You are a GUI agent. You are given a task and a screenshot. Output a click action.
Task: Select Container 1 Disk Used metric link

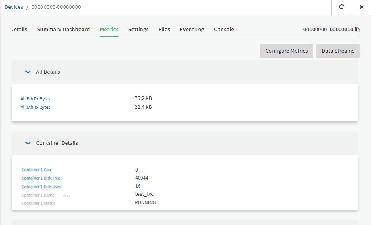[x=42, y=187]
